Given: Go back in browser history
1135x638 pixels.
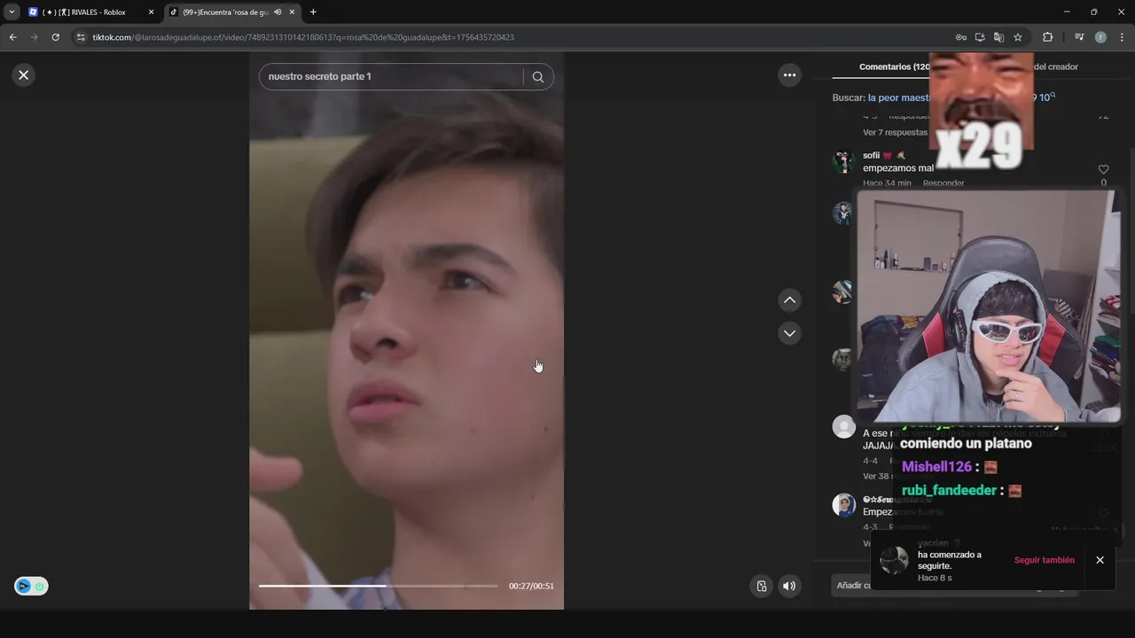Looking at the screenshot, I should (12, 37).
